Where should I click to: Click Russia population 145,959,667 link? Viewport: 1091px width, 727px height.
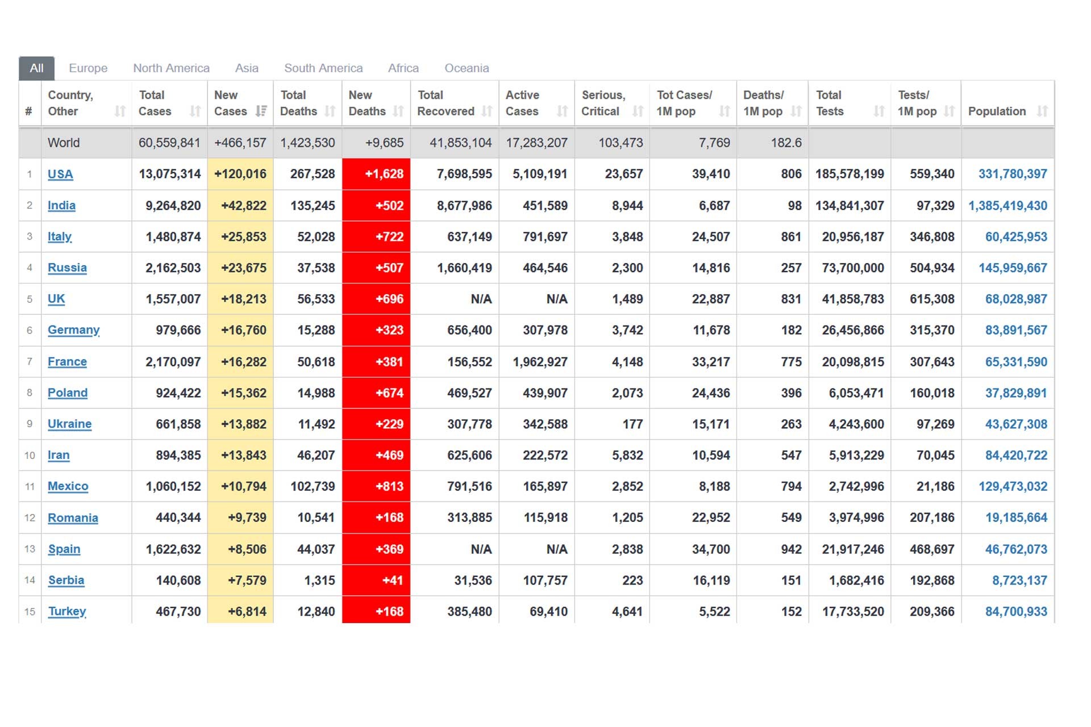(x=1013, y=268)
